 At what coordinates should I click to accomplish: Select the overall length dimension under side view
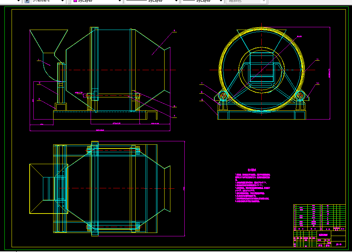[100, 130]
